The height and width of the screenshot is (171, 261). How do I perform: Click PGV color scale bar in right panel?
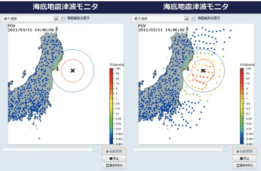(242, 106)
